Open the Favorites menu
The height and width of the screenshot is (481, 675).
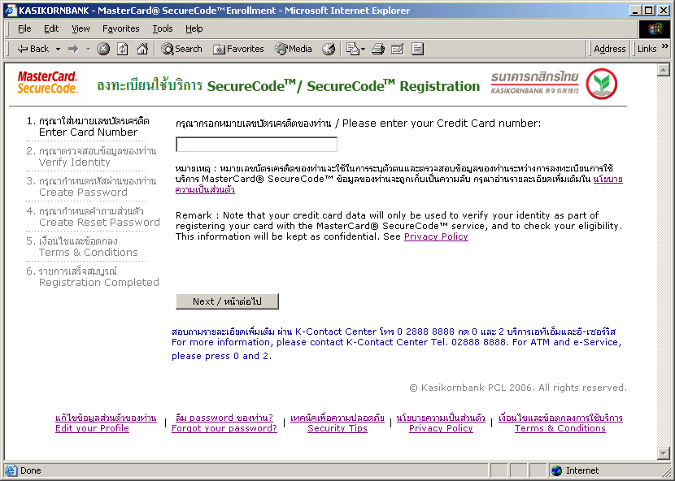tap(121, 28)
